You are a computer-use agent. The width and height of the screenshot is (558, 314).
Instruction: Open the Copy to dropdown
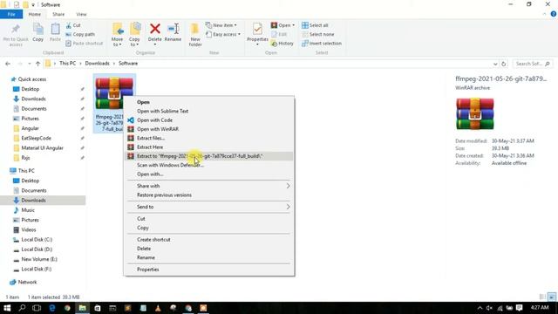pyautogui.click(x=134, y=35)
